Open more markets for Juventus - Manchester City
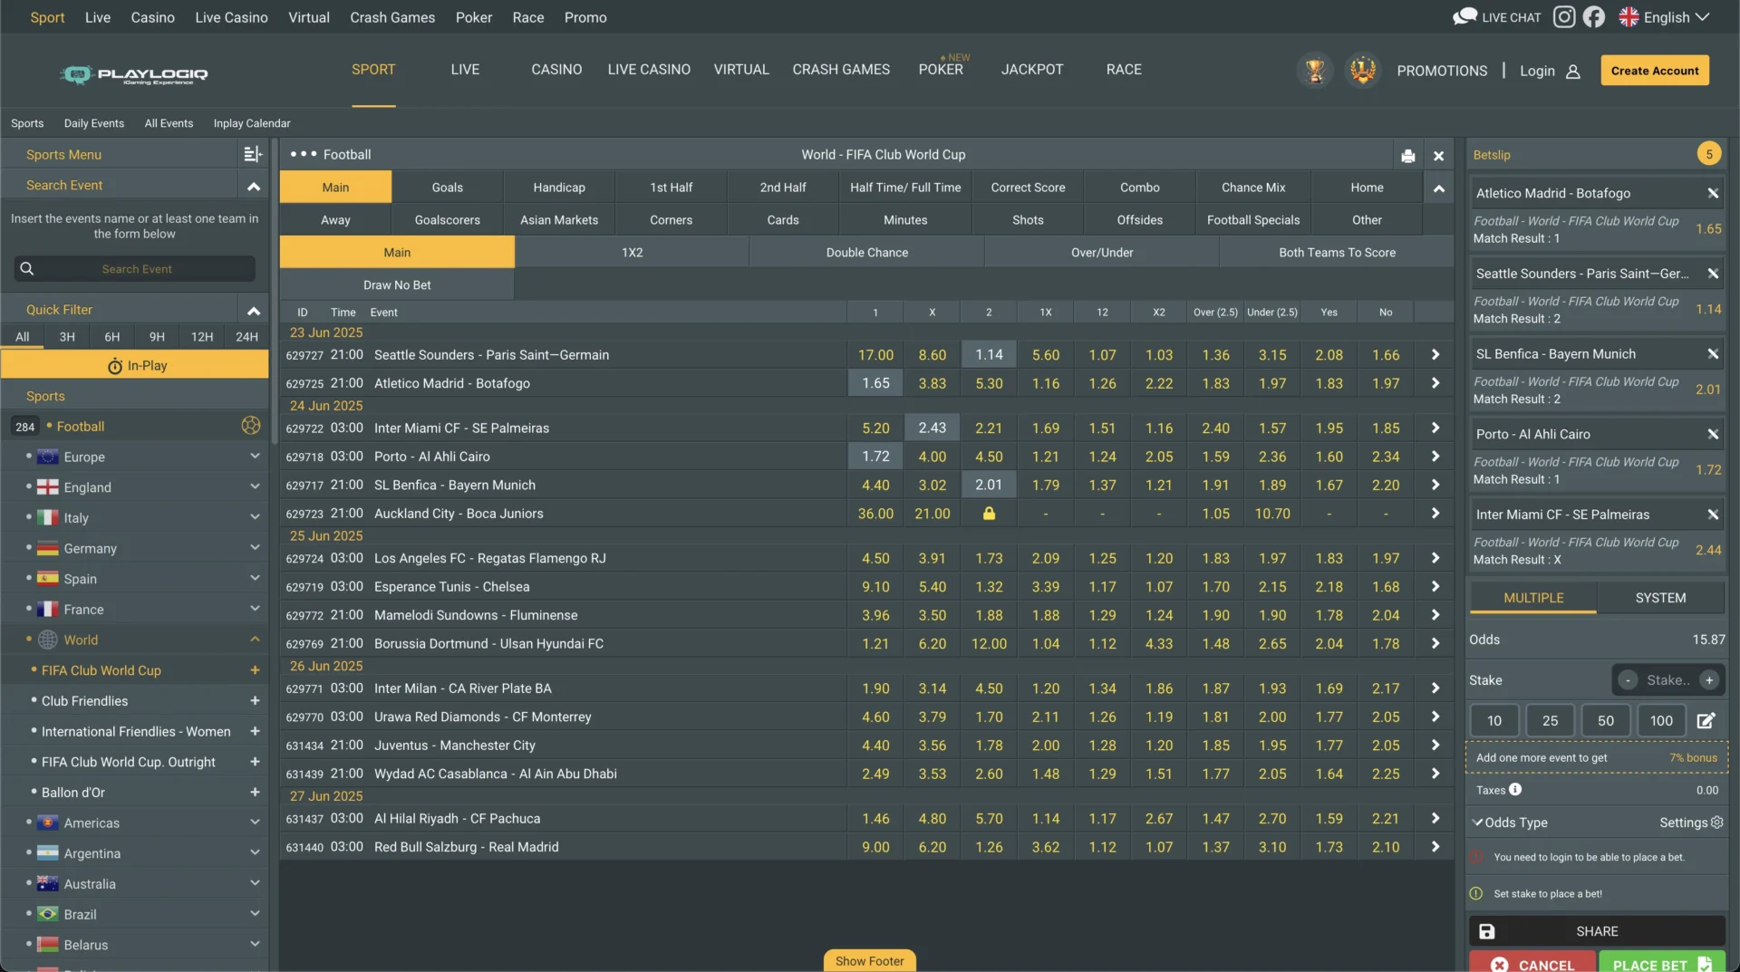 click(1435, 746)
